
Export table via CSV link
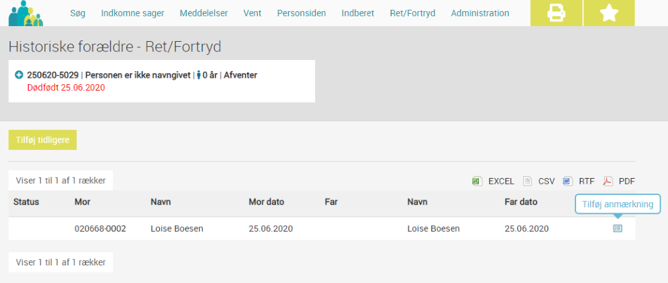coord(547,181)
